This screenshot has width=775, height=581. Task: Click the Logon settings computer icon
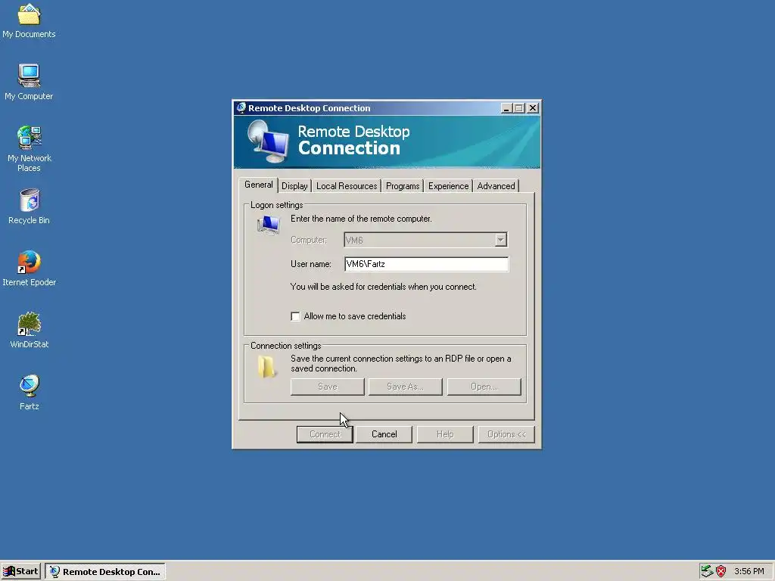pyautogui.click(x=269, y=225)
